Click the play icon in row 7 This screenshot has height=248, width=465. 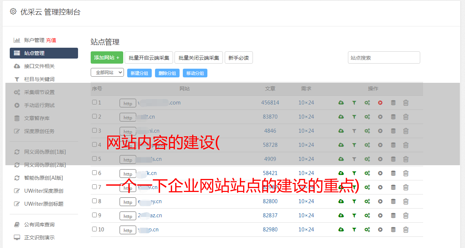(380, 187)
